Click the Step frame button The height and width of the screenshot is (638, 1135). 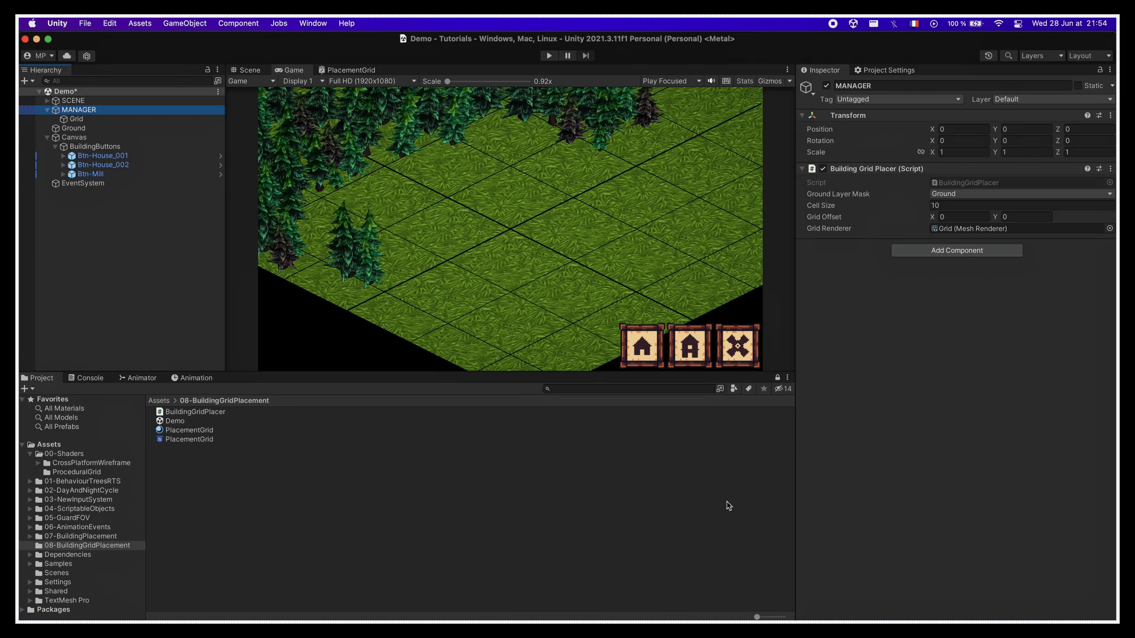point(586,56)
